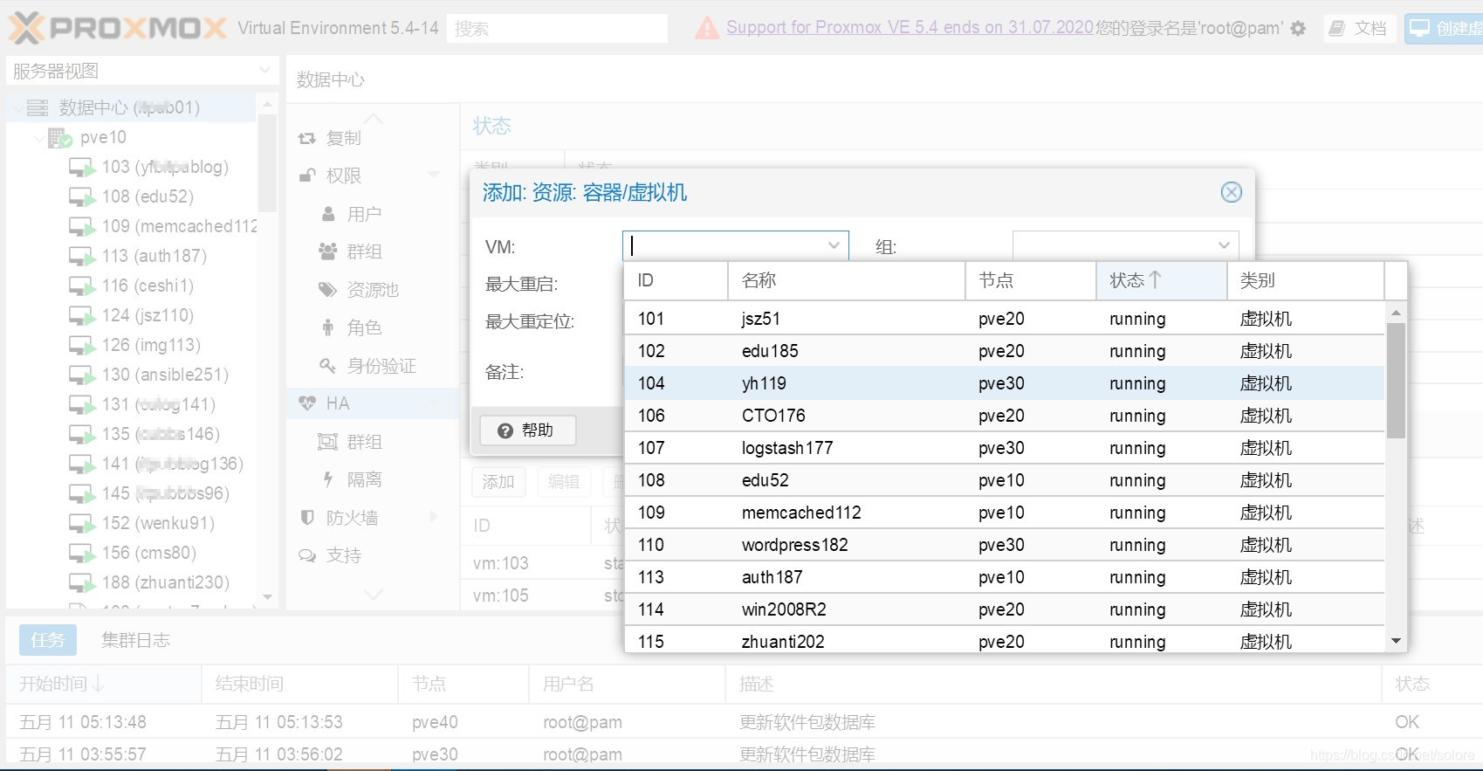Click the pve10 node icon
The height and width of the screenshot is (771, 1483).
[59, 137]
